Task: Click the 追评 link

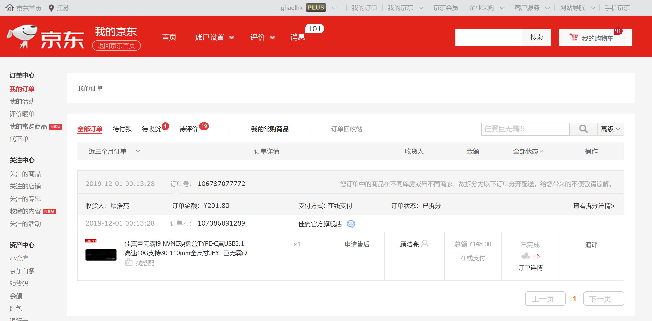Action: tap(591, 245)
